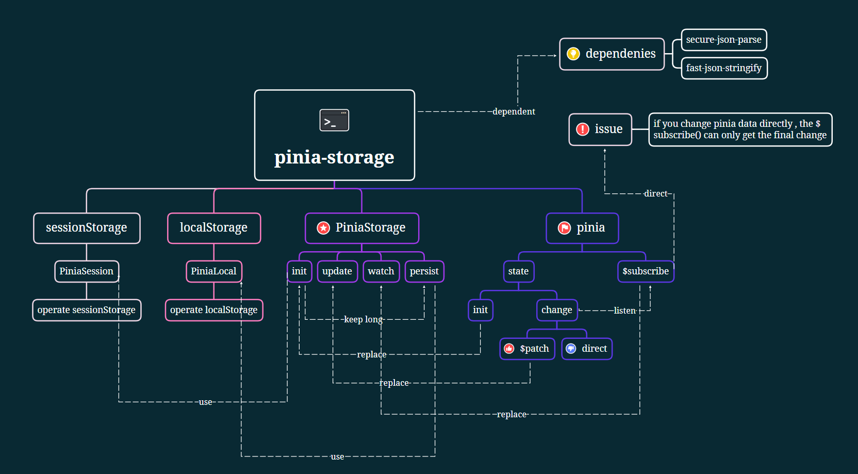Select the secure-json-parse node
The image size is (858, 474).
coord(724,40)
